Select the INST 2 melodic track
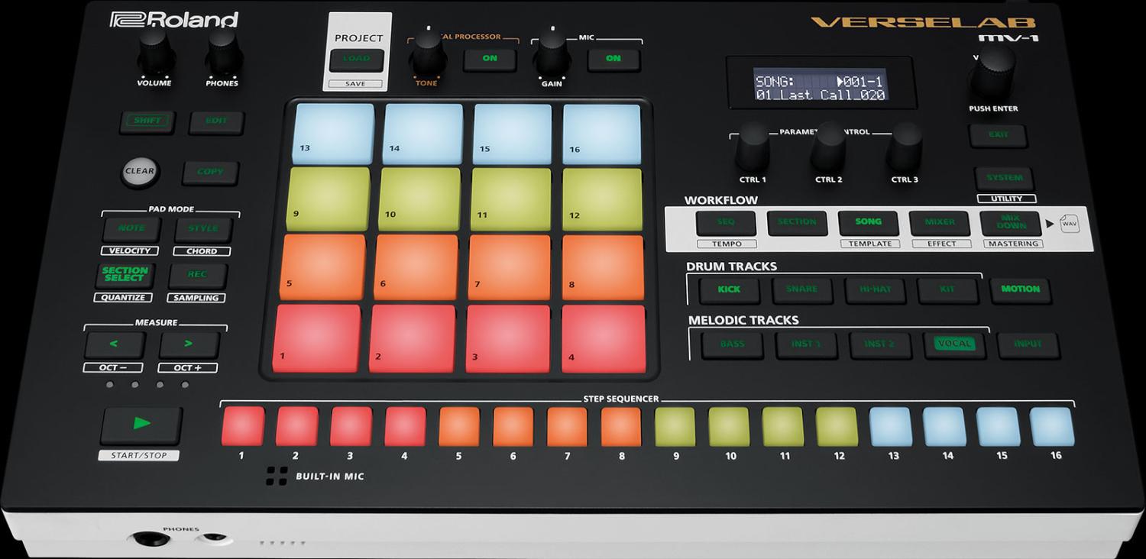 879,344
